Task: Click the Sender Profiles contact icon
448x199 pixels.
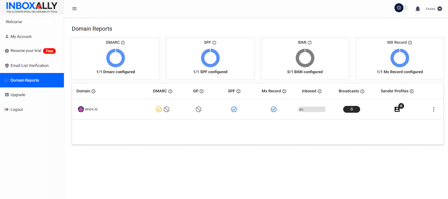Action: click(397, 109)
